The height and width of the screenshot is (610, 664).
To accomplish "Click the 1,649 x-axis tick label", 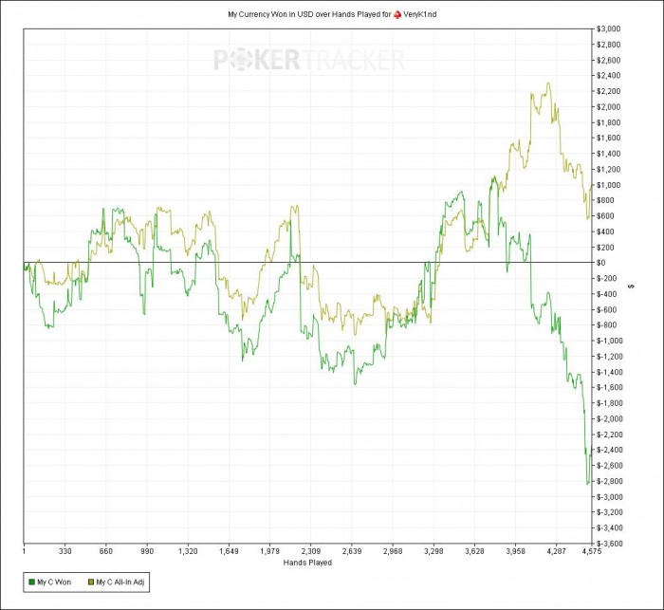I will tap(230, 551).
